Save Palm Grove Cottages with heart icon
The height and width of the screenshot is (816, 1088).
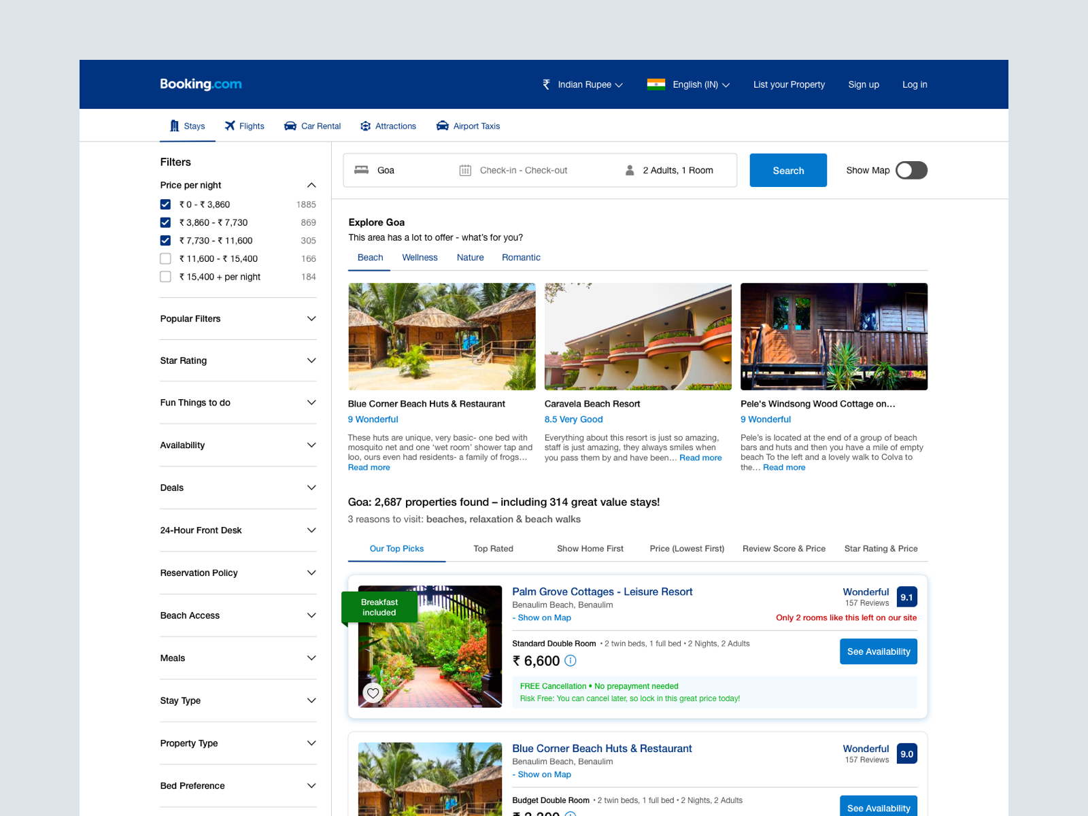[x=373, y=693]
